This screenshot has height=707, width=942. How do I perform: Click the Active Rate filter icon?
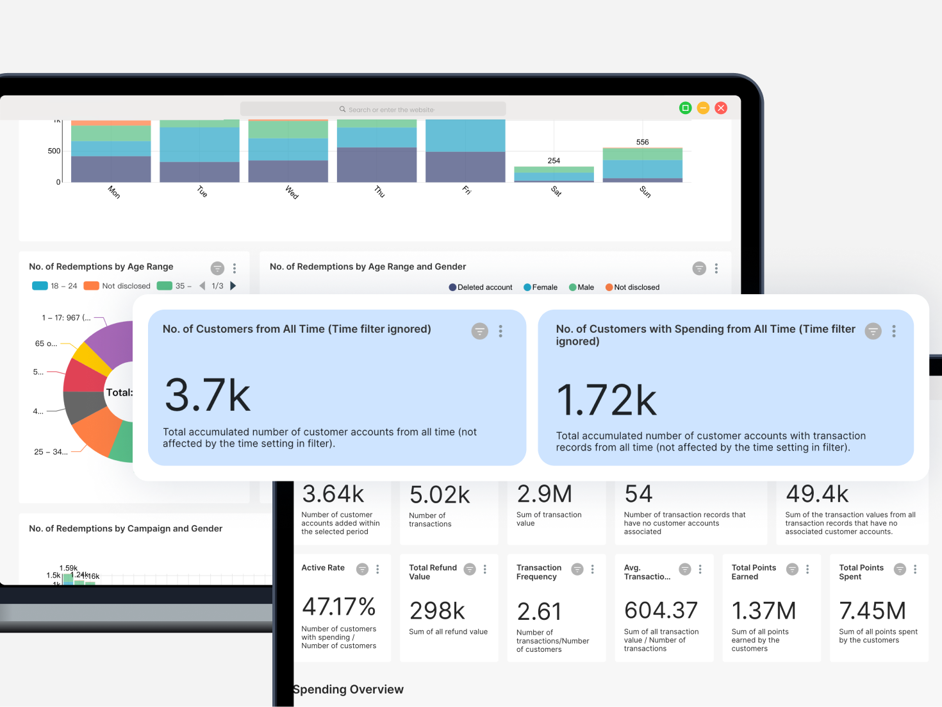coord(362,569)
